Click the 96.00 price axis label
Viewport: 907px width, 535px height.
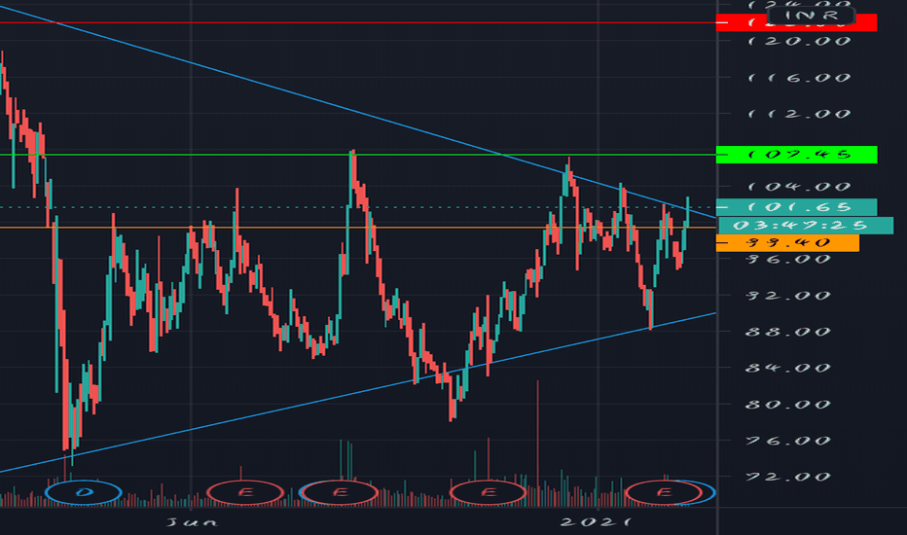[789, 259]
